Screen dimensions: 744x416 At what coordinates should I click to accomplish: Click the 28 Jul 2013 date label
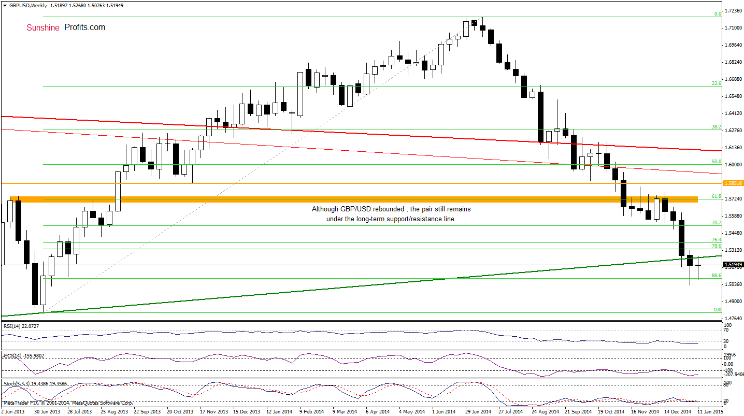80,412
